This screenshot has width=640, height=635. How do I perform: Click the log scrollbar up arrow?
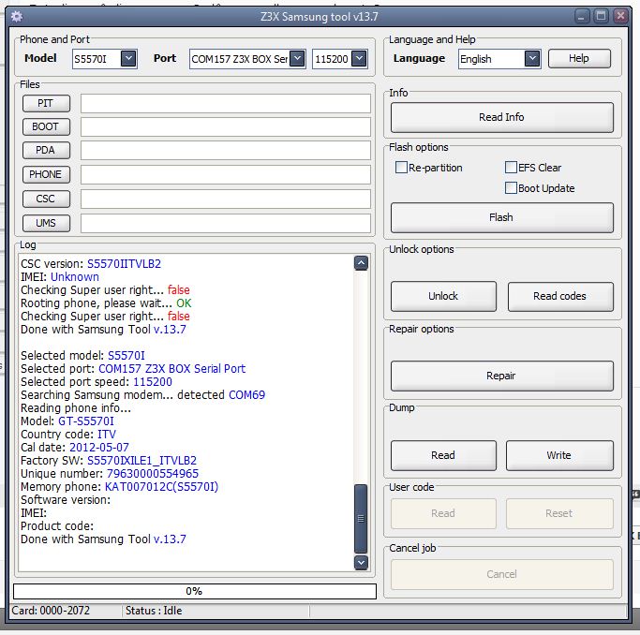tap(361, 263)
